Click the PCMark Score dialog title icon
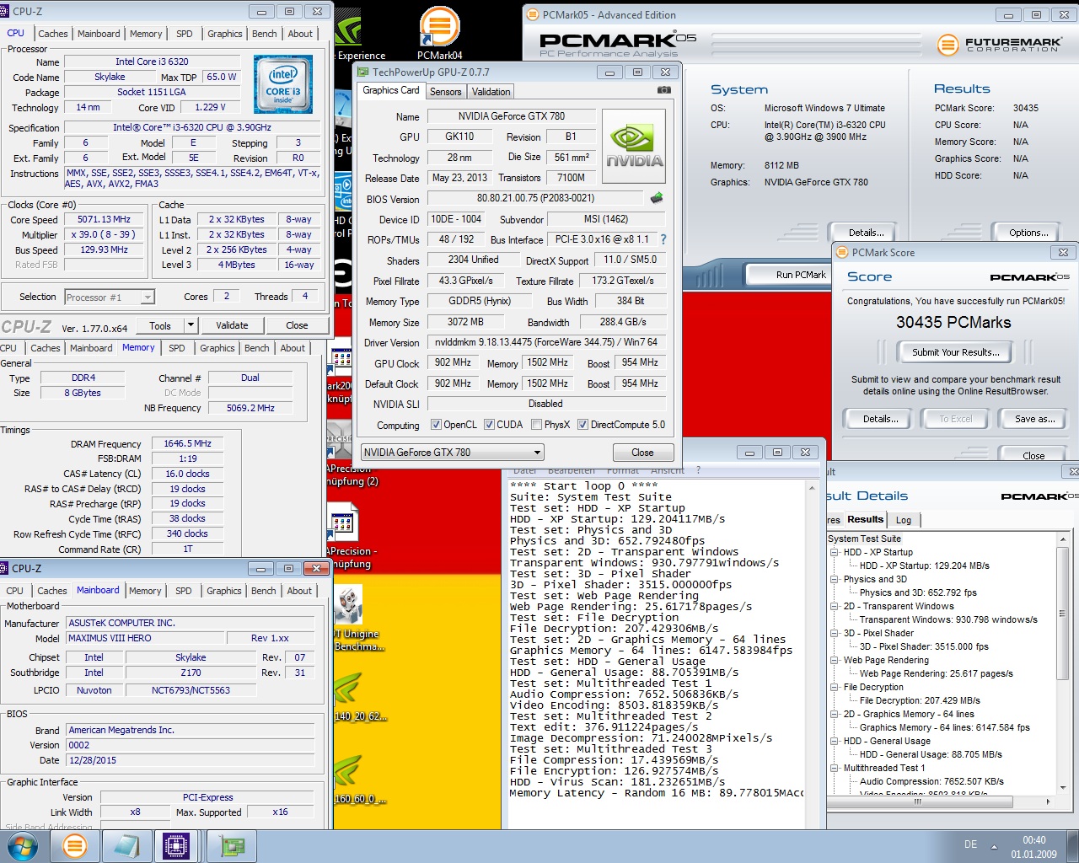This screenshot has width=1079, height=863. point(841,252)
